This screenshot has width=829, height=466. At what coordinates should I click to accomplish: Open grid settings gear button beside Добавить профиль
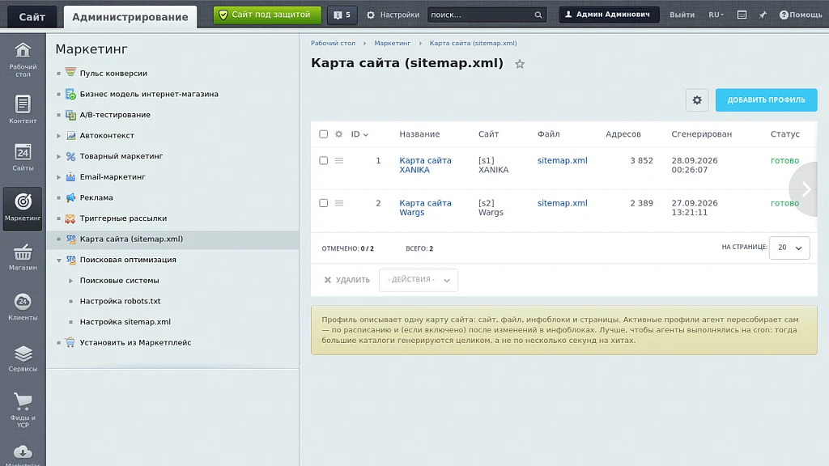[697, 100]
